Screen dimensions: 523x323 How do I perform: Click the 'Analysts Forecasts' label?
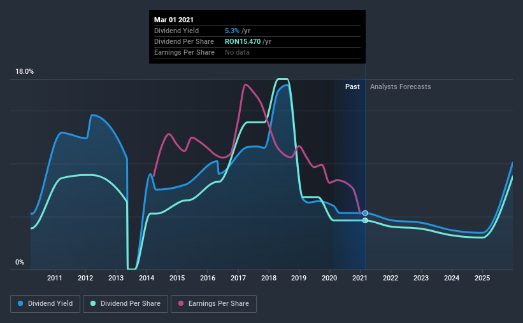click(x=400, y=86)
